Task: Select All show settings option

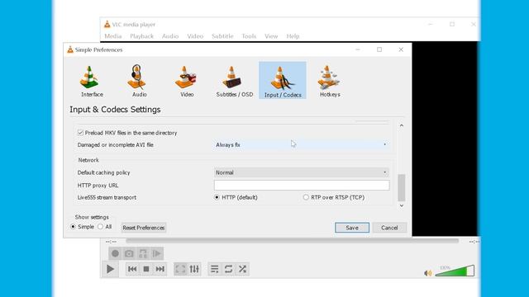Action: tap(100, 227)
